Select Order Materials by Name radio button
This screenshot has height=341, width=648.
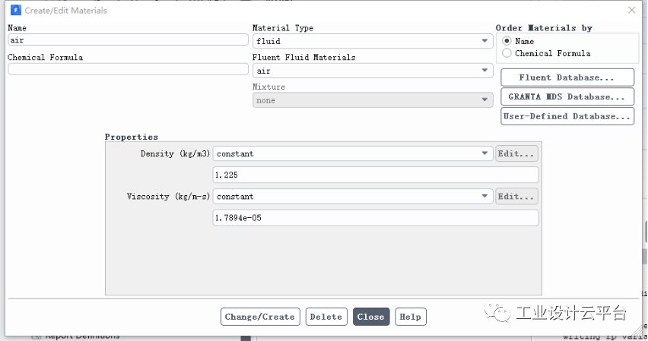(x=507, y=41)
